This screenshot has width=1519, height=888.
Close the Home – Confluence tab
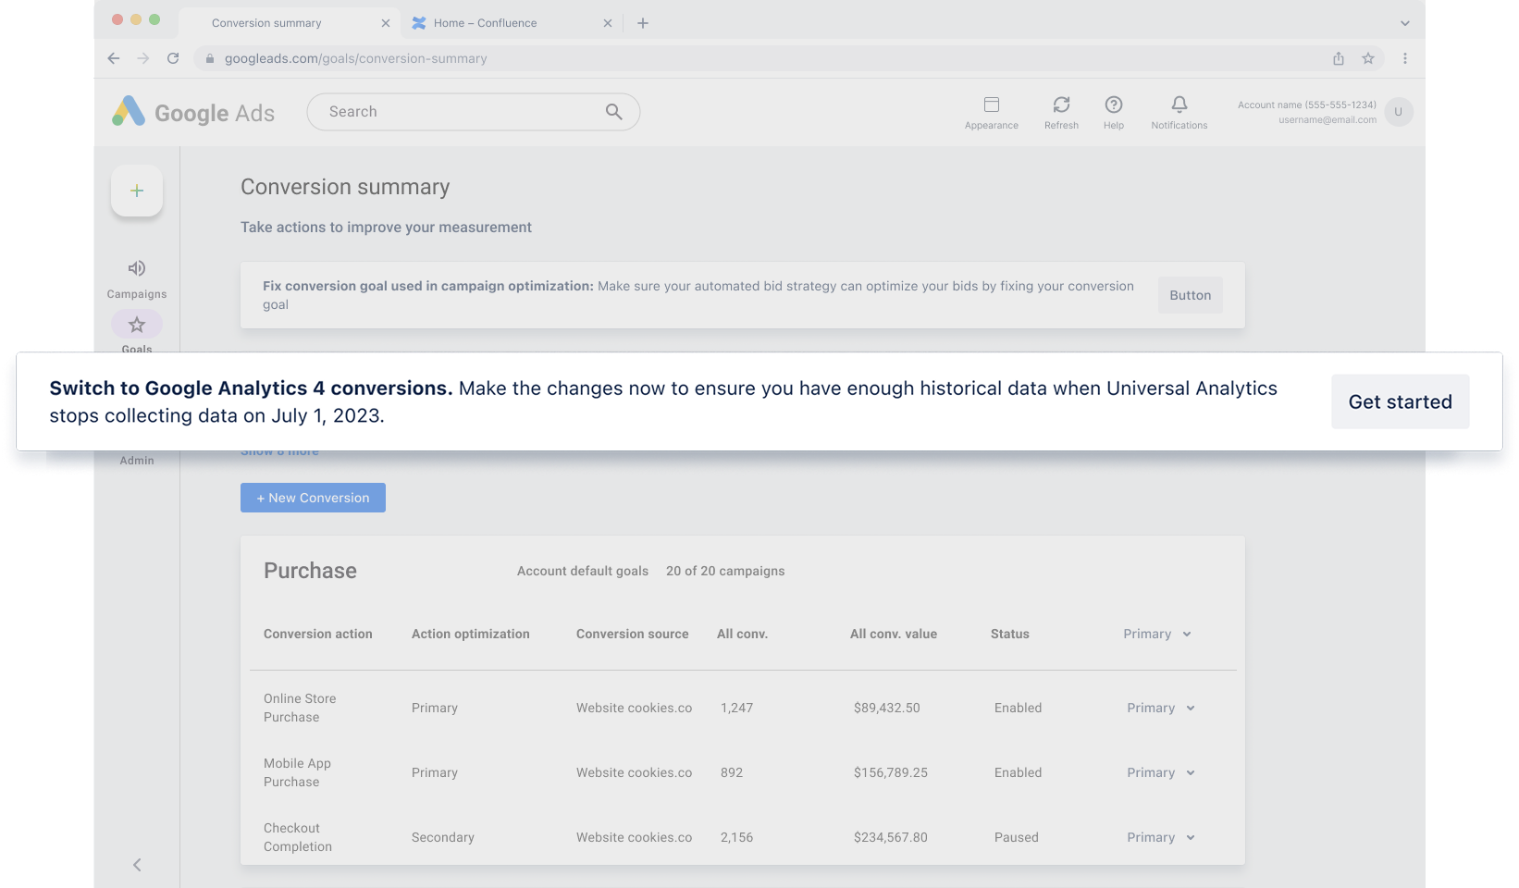608,23
